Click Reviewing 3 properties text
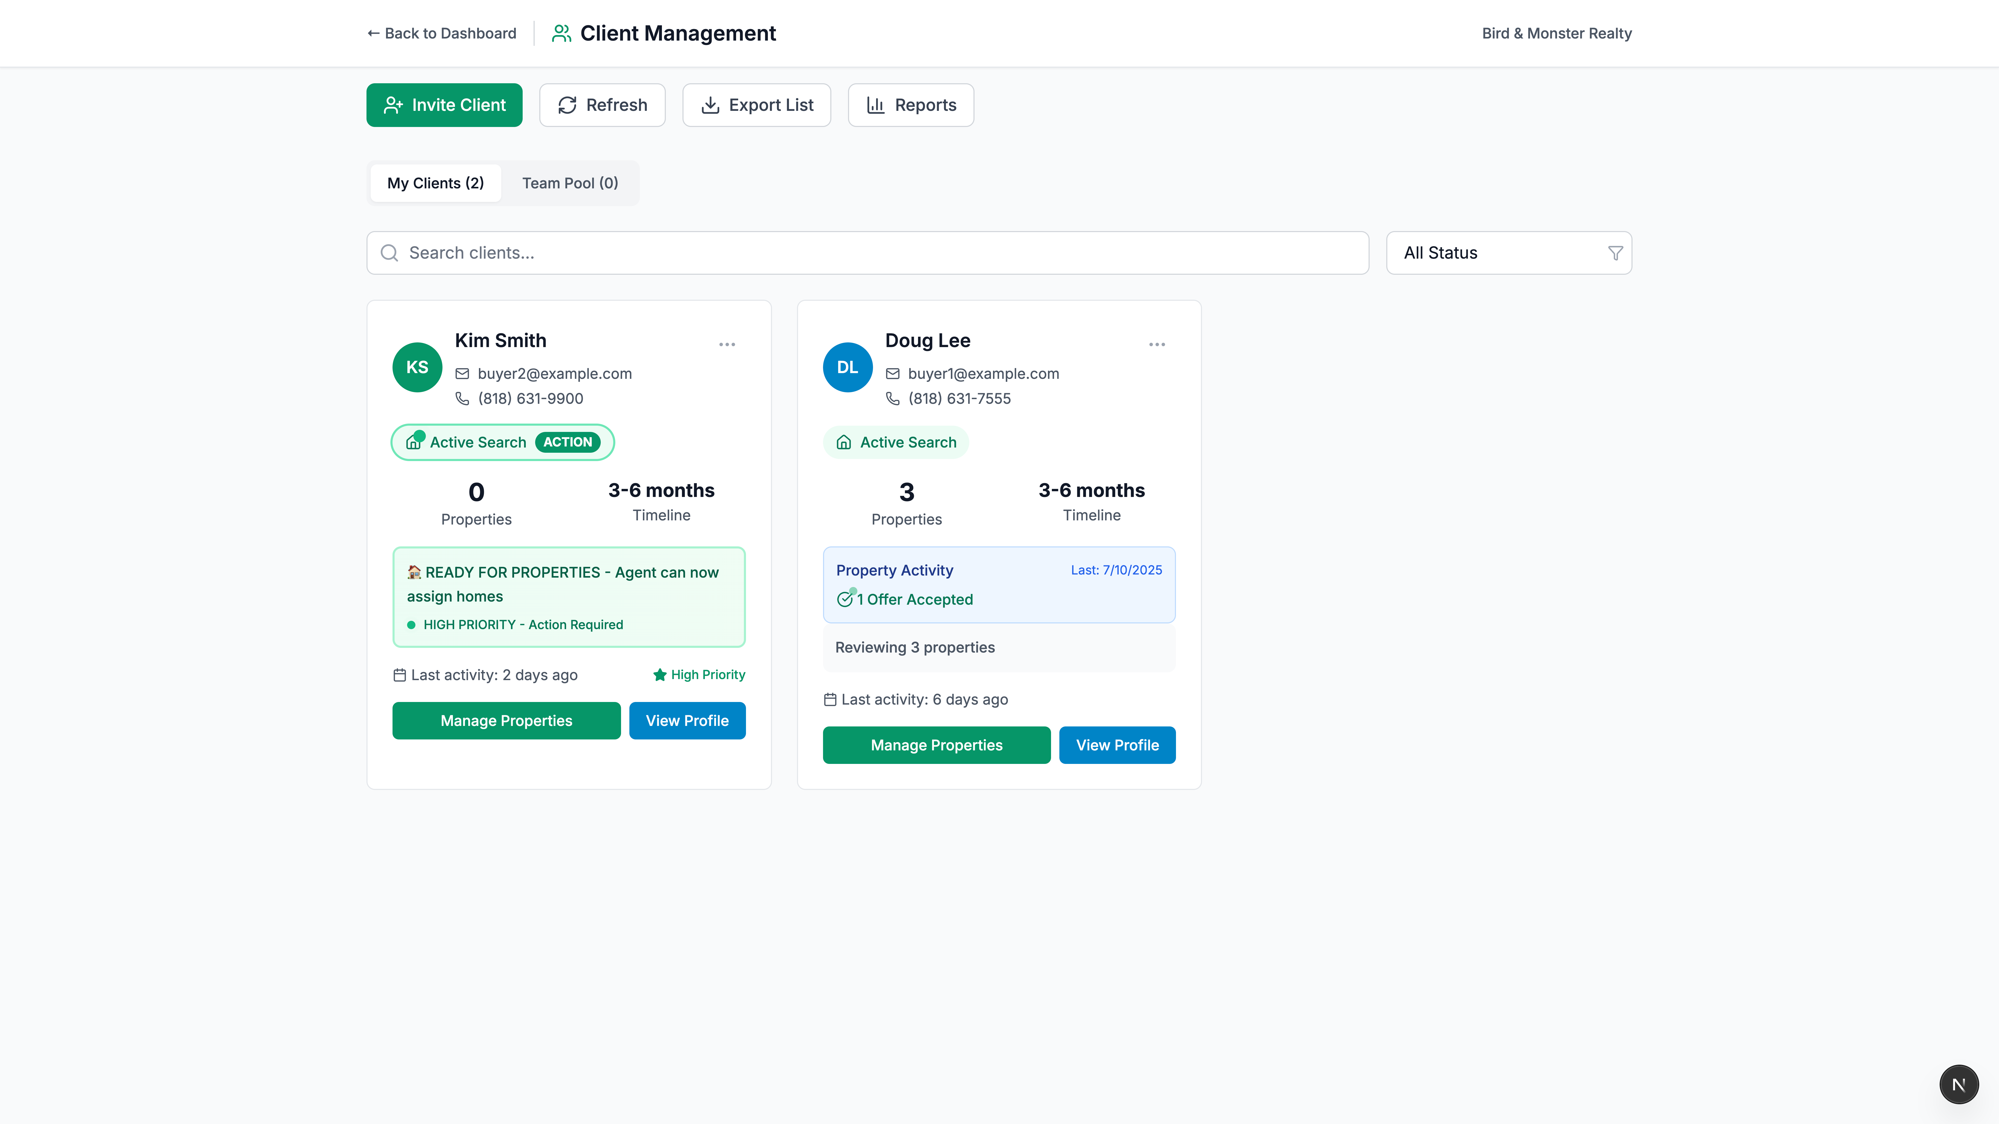The height and width of the screenshot is (1124, 1999). (x=915, y=648)
